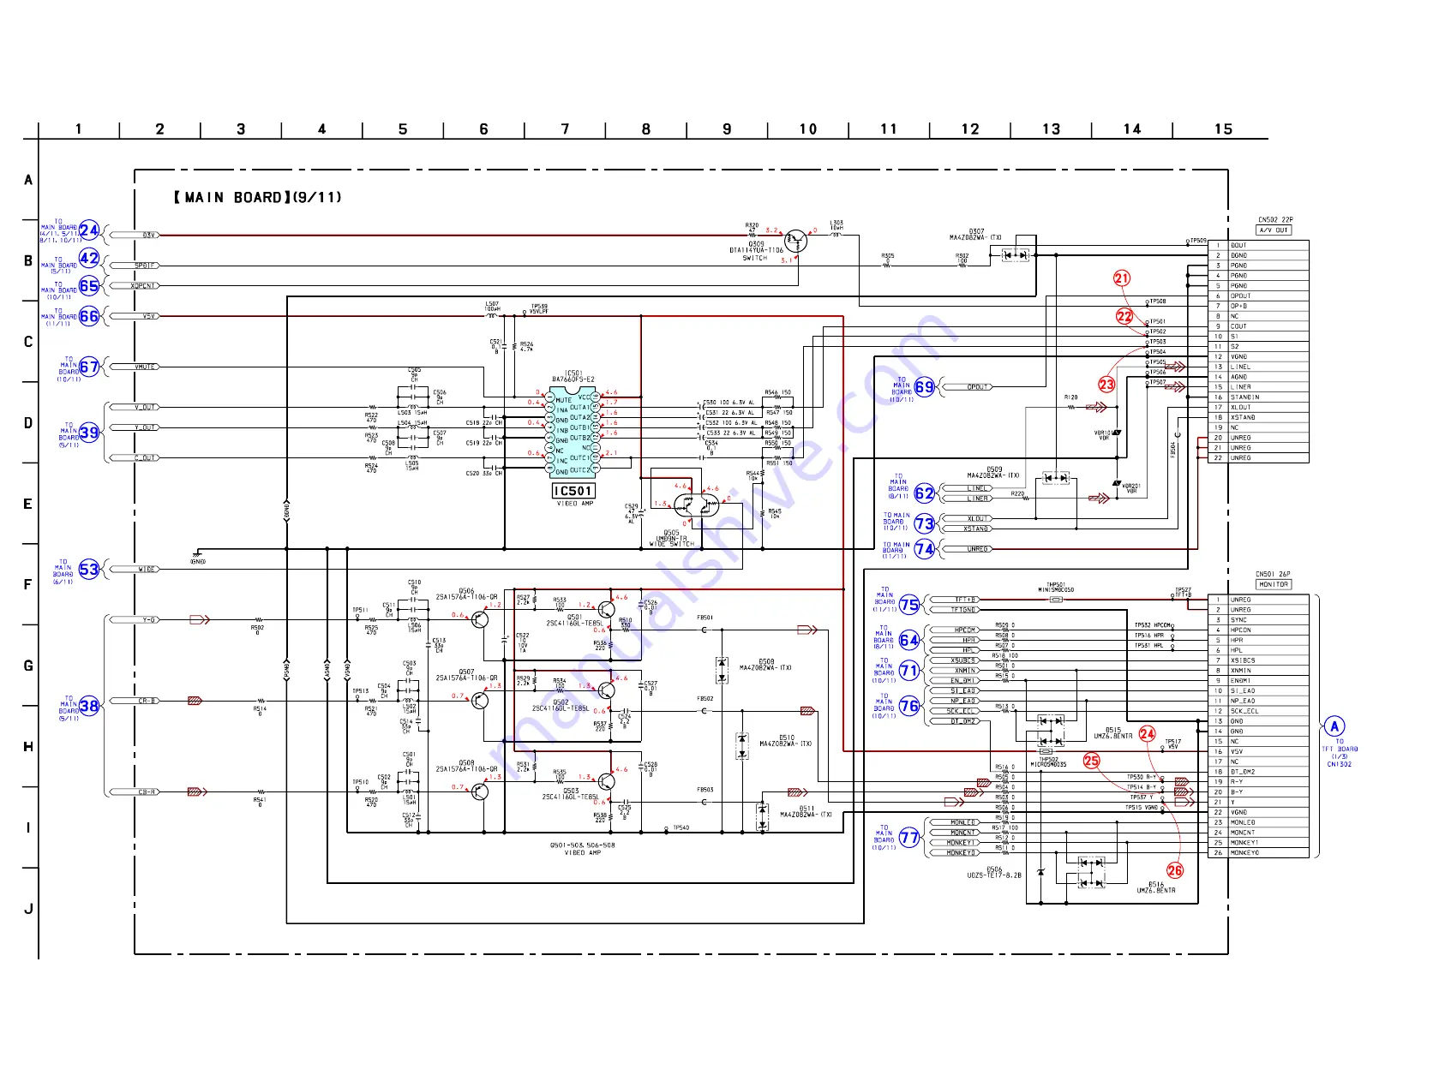Select the blue circle numbered 73
This screenshot has height=1081, width=1439.
(924, 523)
